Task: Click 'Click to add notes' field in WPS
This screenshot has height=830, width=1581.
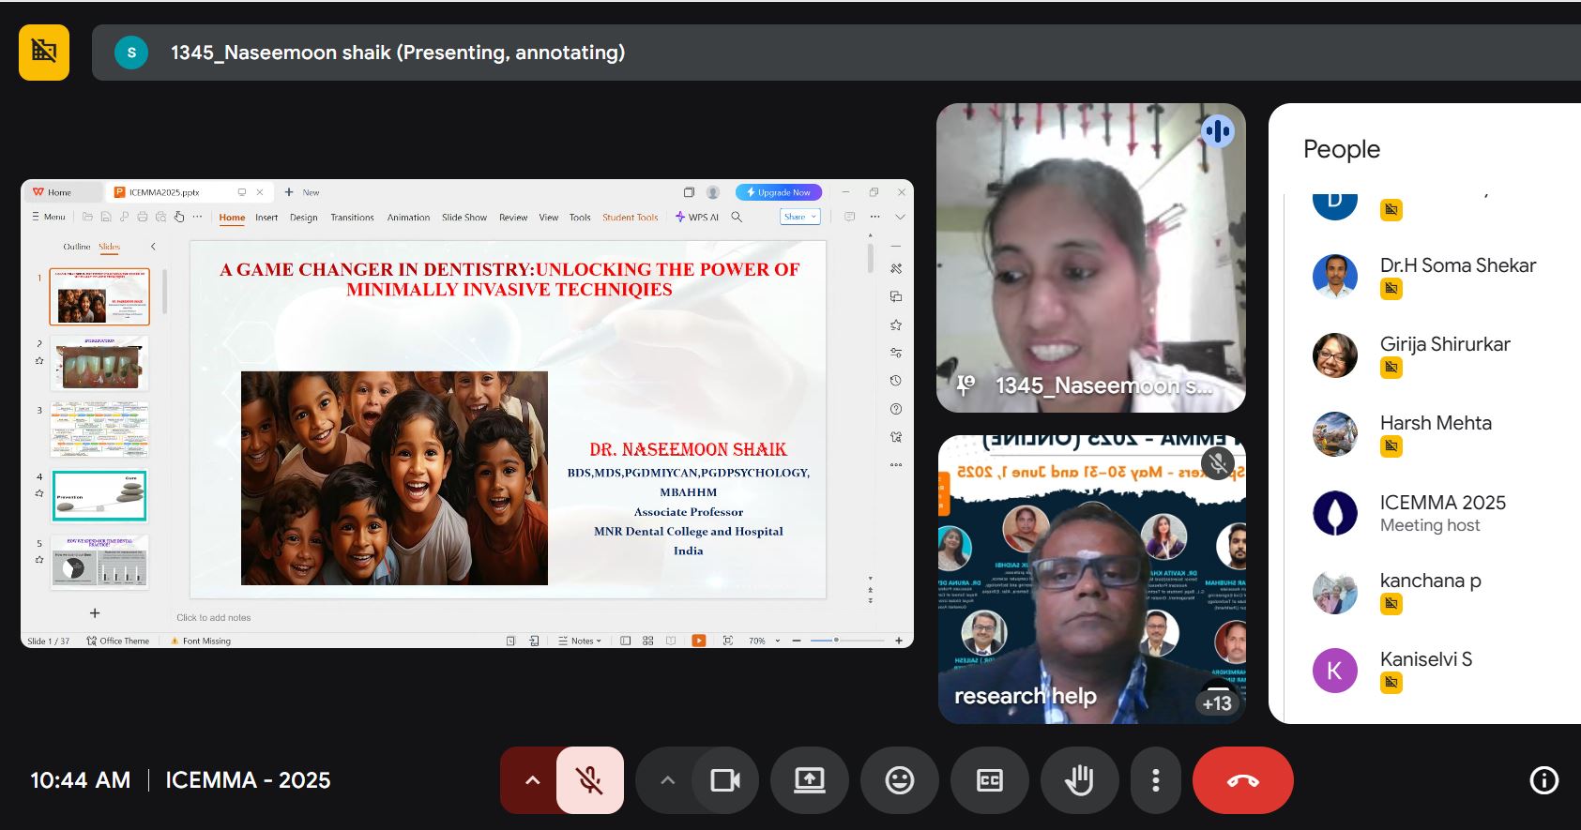Action: 214,617
